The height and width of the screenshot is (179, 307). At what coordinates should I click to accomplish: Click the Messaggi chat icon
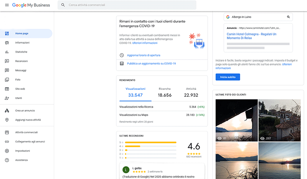coord(7,70)
